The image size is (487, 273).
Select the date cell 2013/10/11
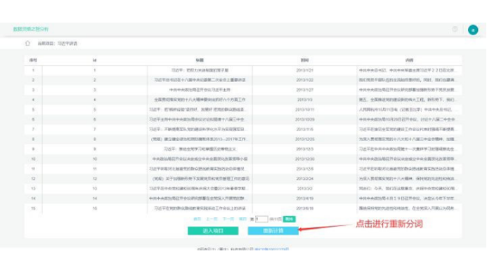point(305,109)
